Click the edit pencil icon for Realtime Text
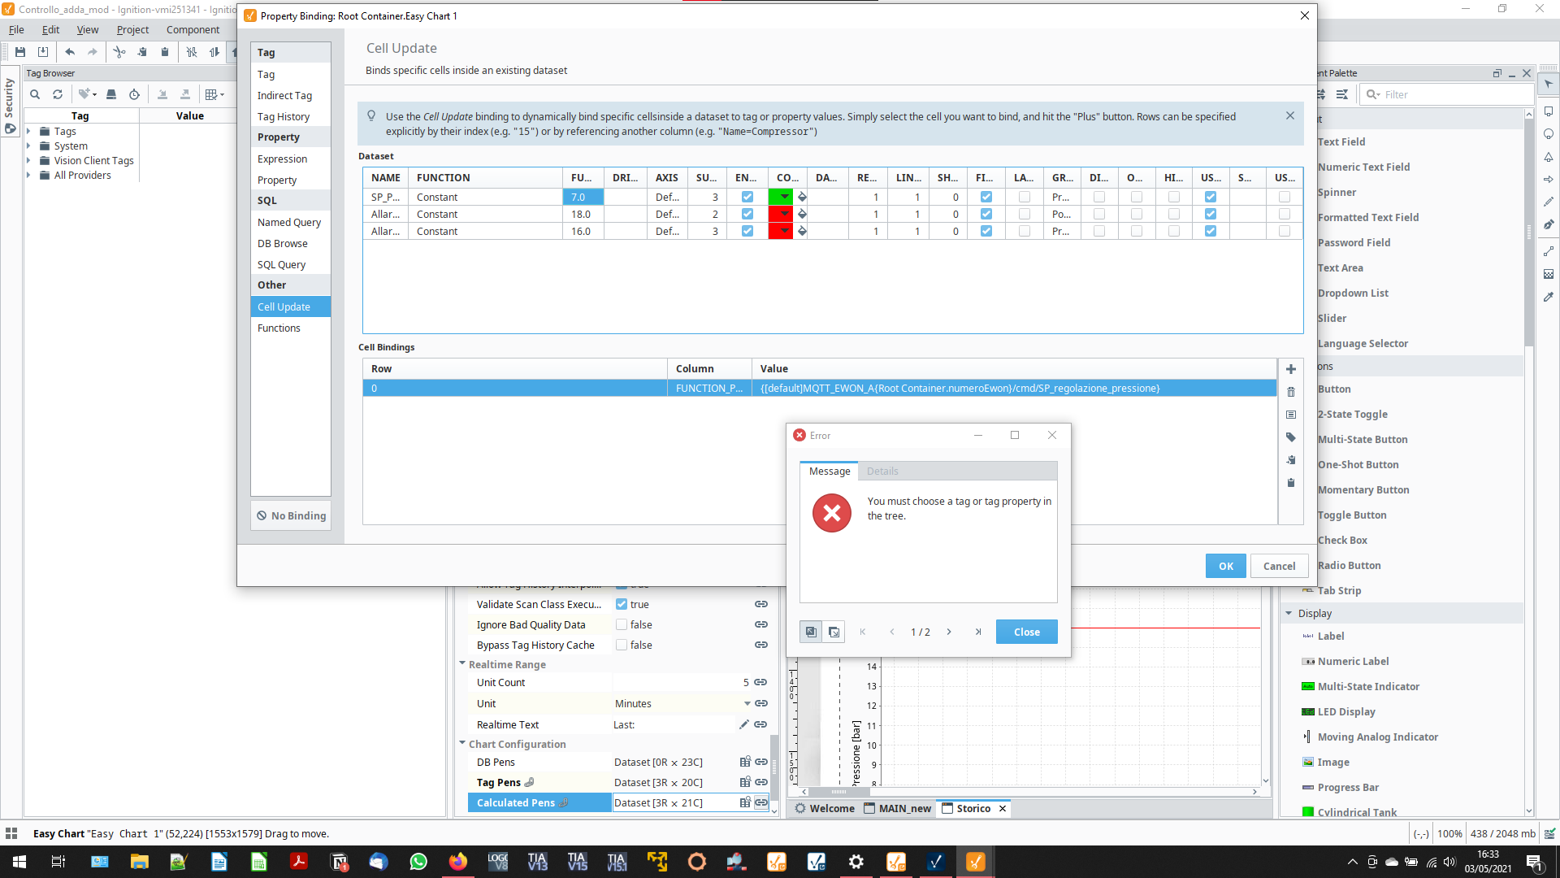 pyautogui.click(x=743, y=724)
